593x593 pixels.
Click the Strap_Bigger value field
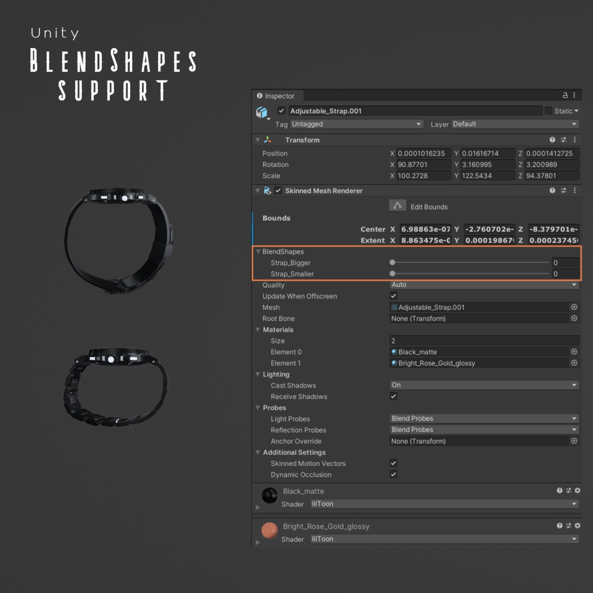565,262
